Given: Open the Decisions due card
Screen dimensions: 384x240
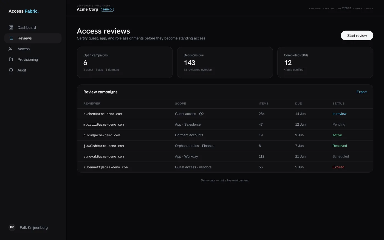Looking at the screenshot, I should pyautogui.click(x=225, y=62).
